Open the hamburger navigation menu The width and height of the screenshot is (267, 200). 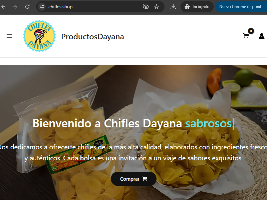coord(9,36)
